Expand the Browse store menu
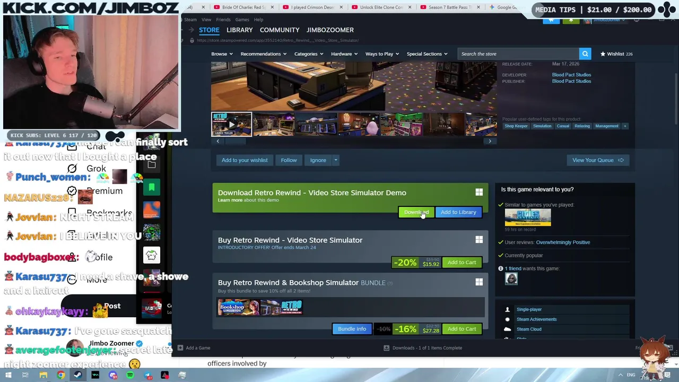 point(221,54)
